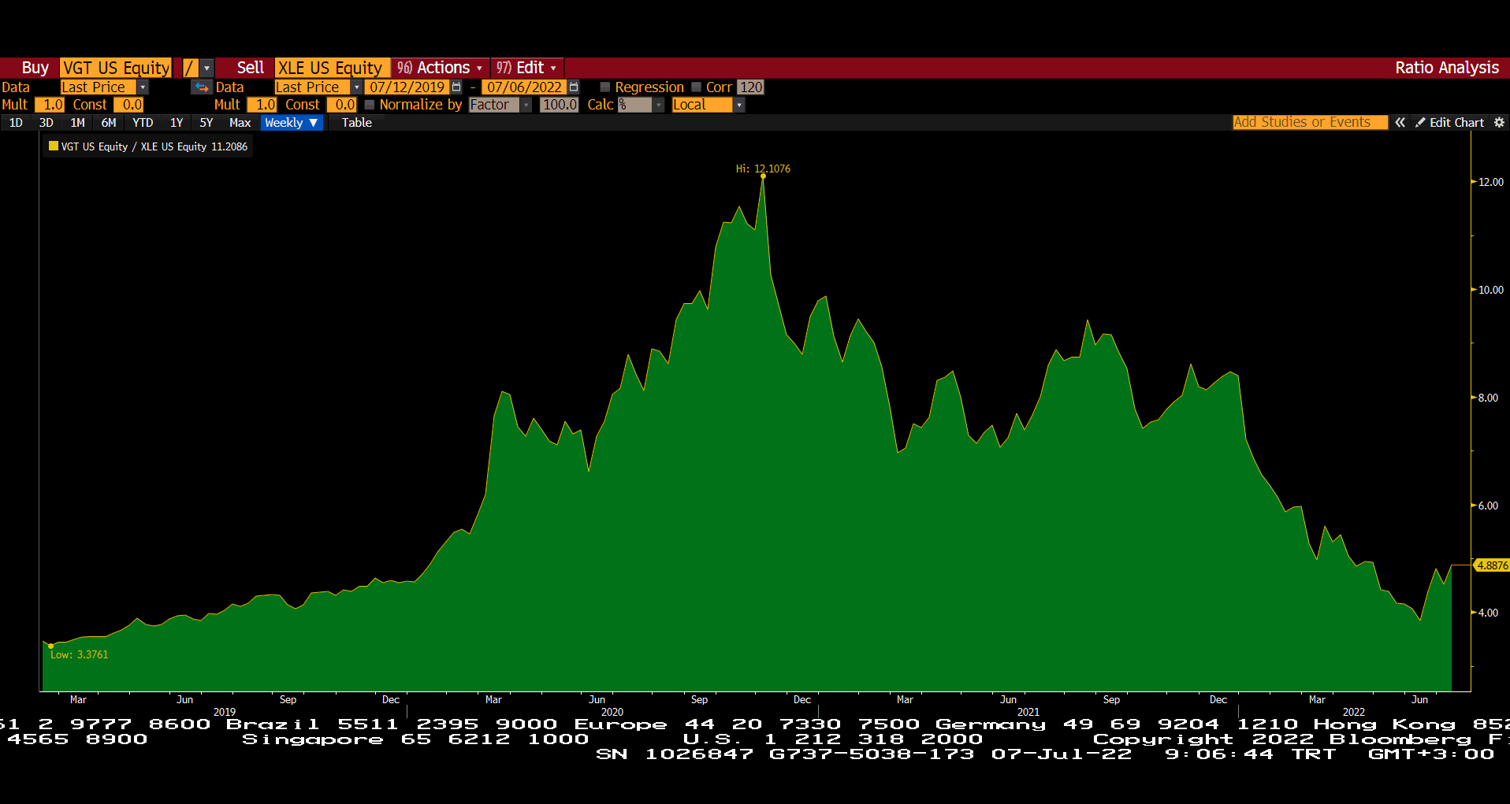Select the 1D range tab
Viewport: 1510px width, 804px height.
[x=16, y=122]
